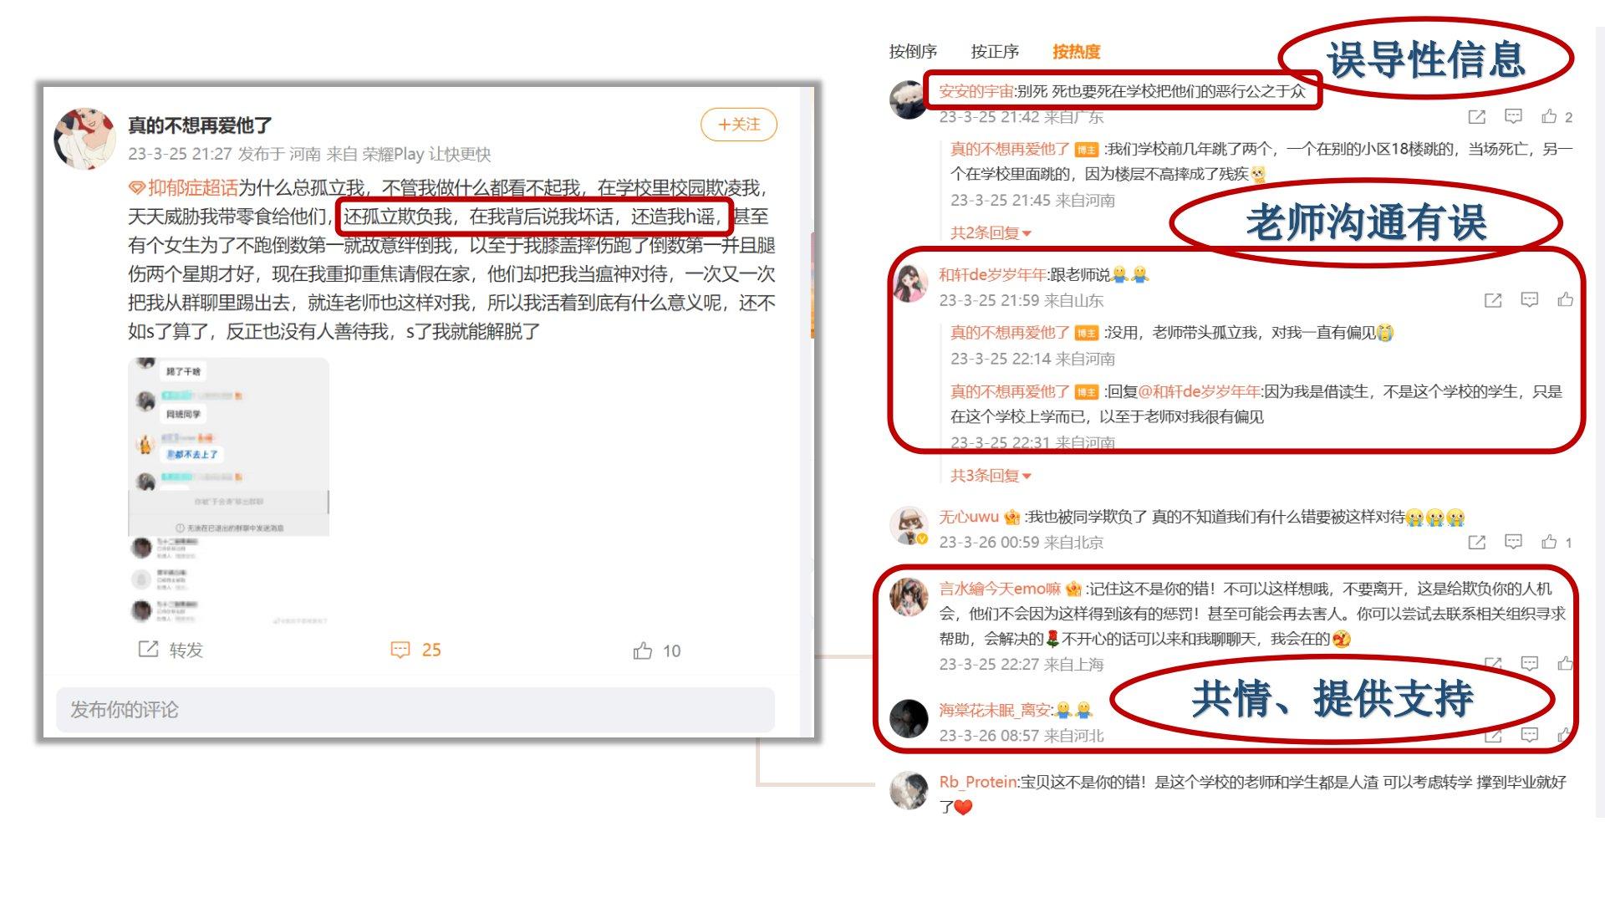
Task: Like 安安的宇宙's comment with 2 likes
Action: coord(1557,116)
